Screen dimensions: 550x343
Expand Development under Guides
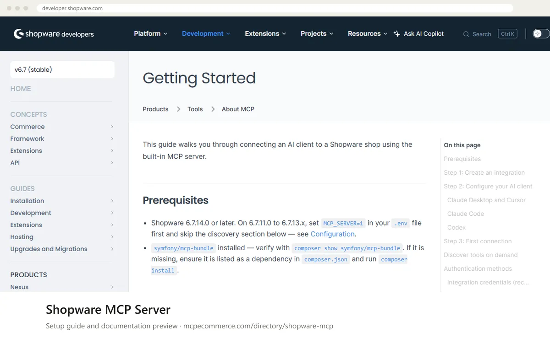(x=62, y=213)
